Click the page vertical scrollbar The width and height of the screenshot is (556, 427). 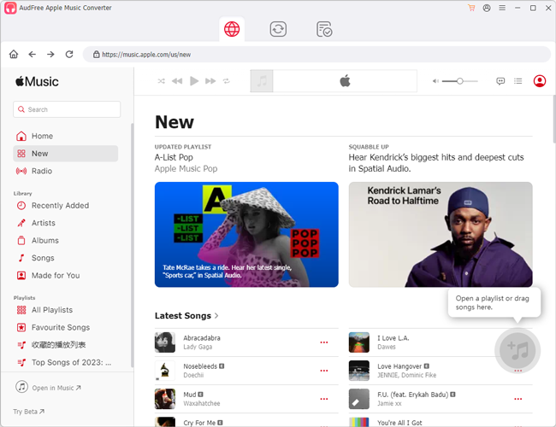[x=553, y=120]
